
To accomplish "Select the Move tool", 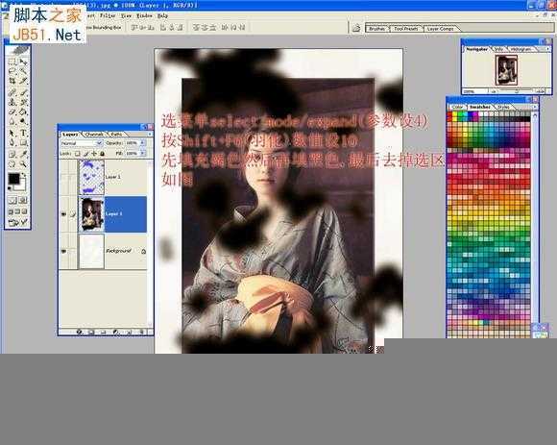I will pos(23,62).
